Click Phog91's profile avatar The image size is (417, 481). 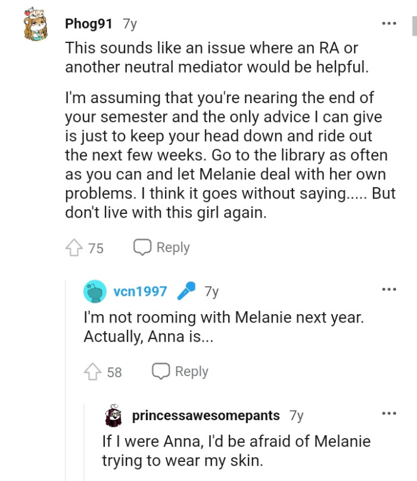(35, 25)
